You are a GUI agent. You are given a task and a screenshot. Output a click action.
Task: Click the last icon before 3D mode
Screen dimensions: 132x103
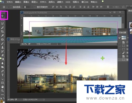pyautogui.click(x=108, y=7)
